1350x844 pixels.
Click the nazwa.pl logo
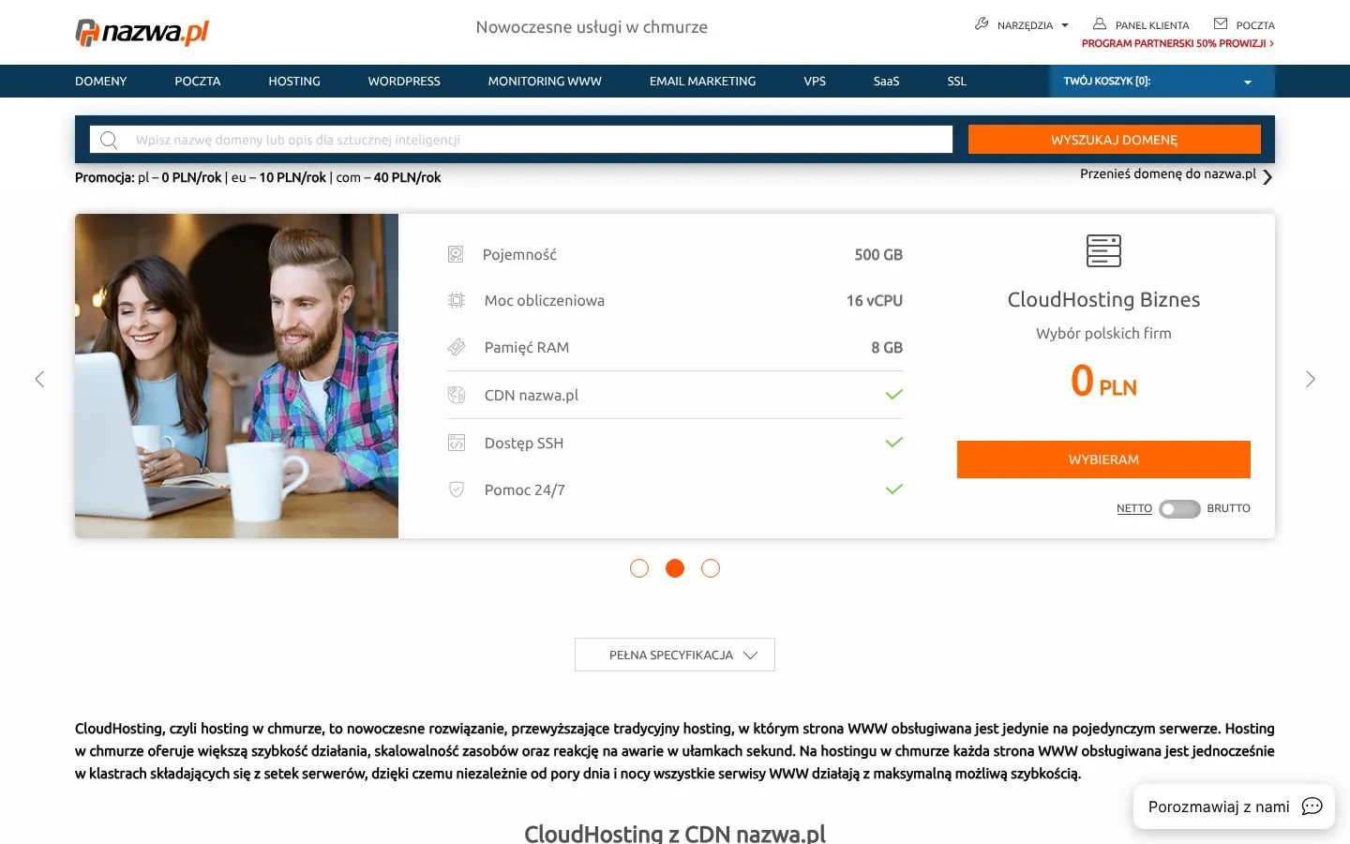(142, 32)
